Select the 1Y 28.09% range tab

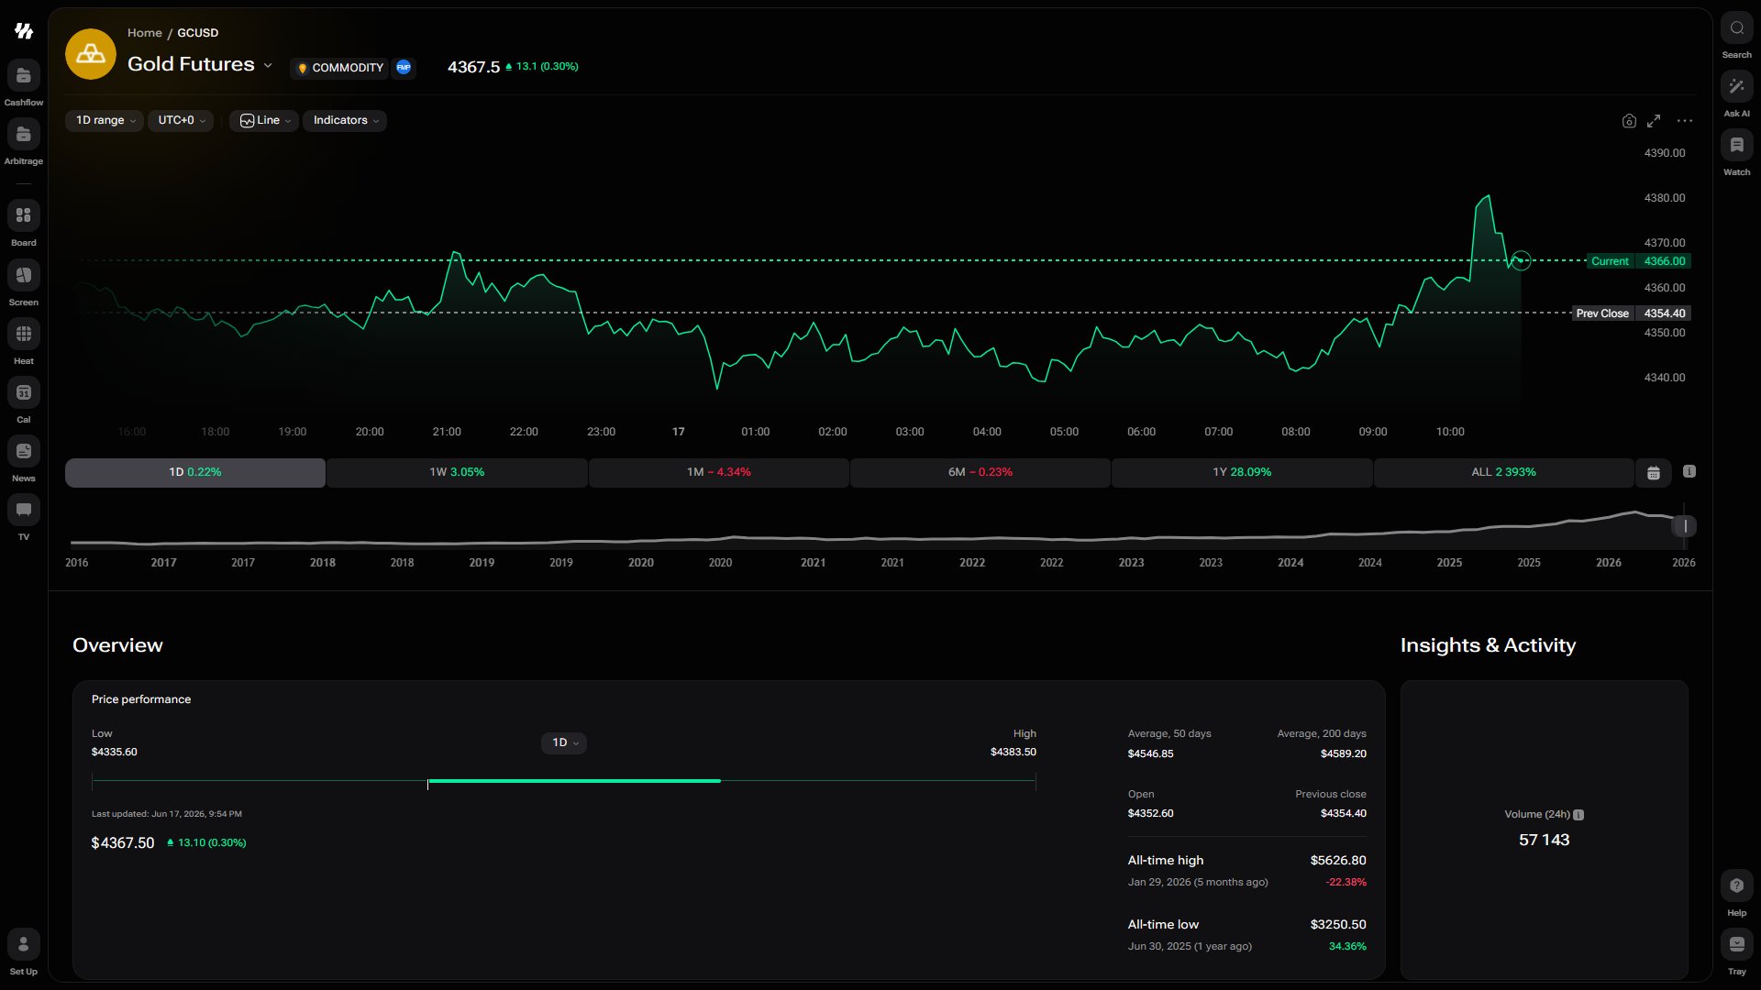point(1242,472)
